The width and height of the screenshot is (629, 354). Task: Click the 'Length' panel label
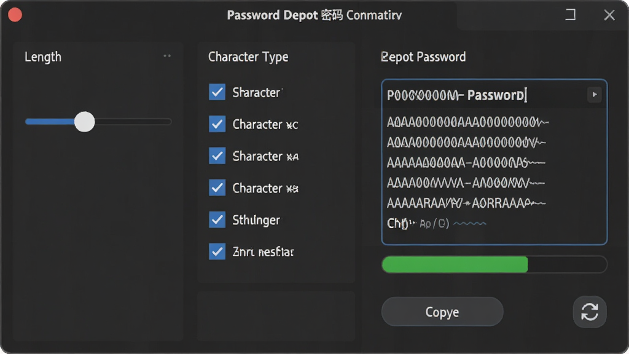[43, 57]
